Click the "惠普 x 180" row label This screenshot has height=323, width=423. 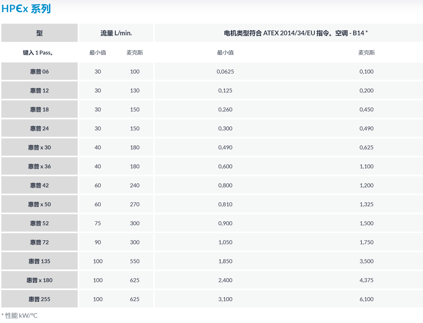(40, 280)
